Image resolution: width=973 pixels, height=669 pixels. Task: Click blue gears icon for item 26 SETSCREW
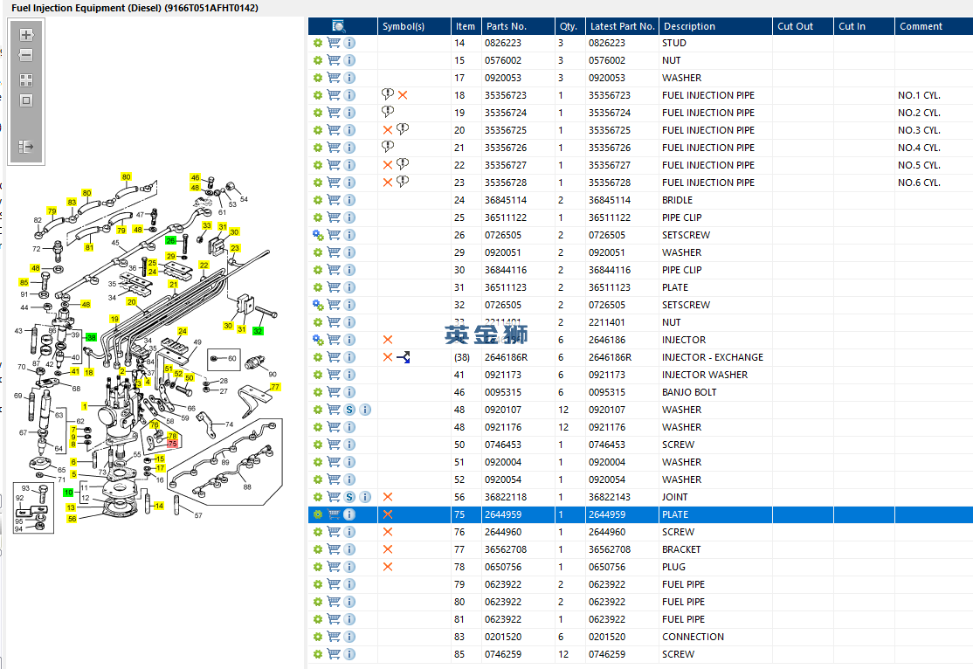(318, 235)
